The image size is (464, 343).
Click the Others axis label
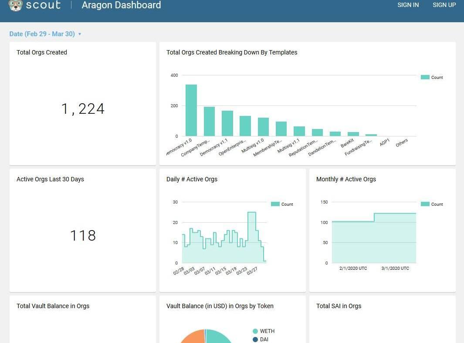click(402, 143)
